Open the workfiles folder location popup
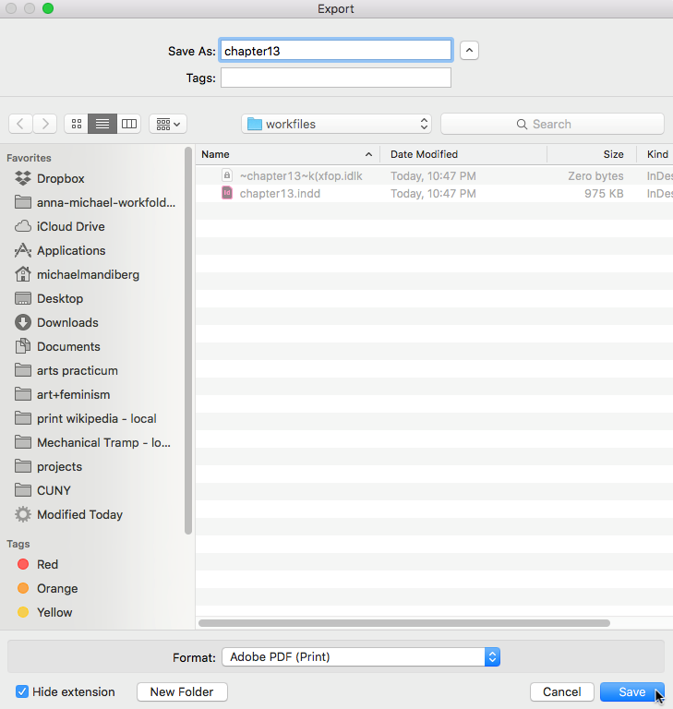 [x=336, y=124]
